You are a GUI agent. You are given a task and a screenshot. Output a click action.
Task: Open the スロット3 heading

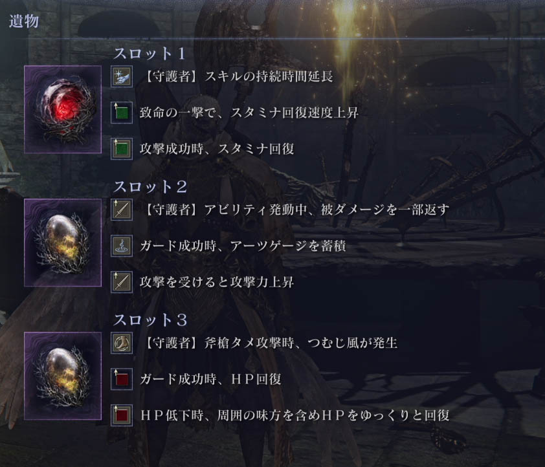point(150,320)
